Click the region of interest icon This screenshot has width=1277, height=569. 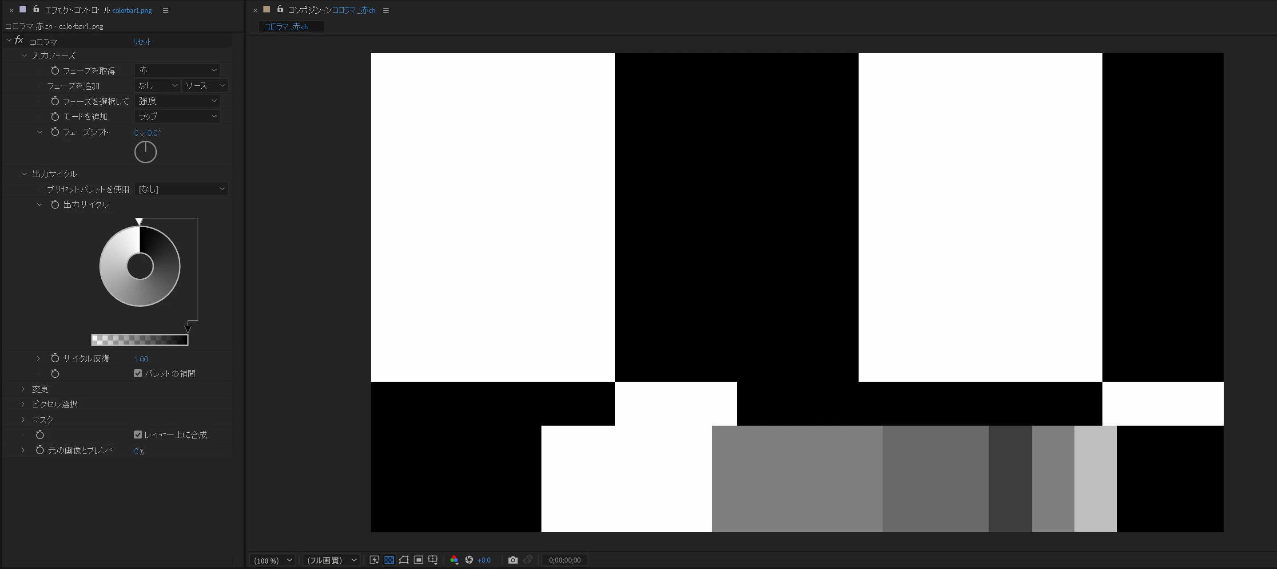[x=418, y=560]
